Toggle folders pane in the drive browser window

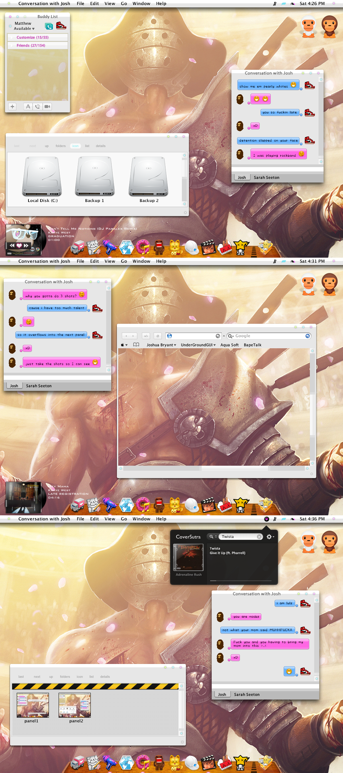(61, 146)
